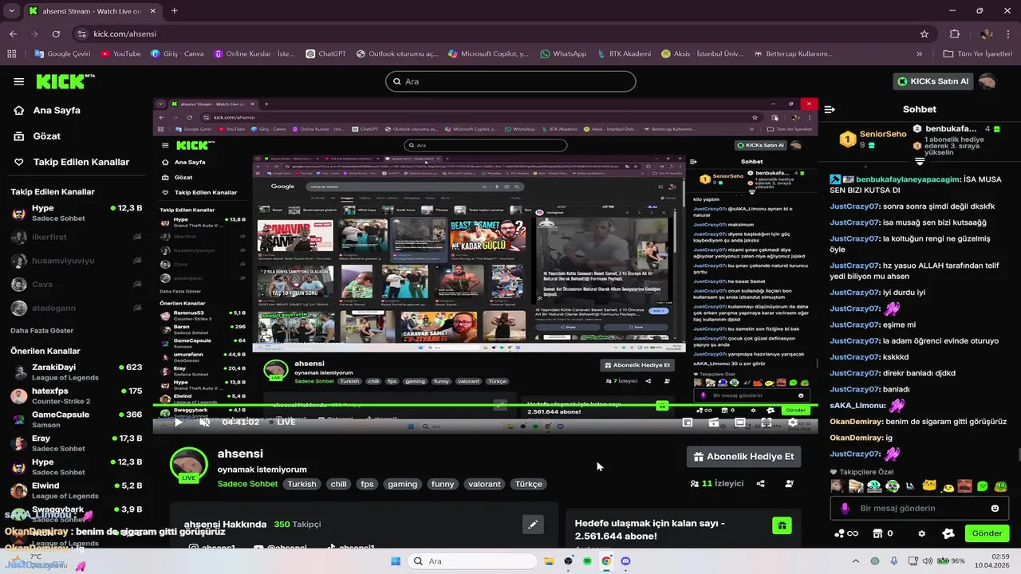Go to the KICK logo home
1021x574 pixels.
click(x=65, y=81)
